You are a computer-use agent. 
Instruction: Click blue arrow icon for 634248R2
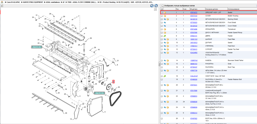[x=165, y=53]
